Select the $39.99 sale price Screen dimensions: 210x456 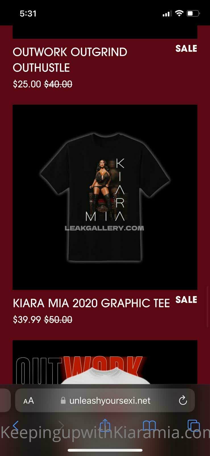pos(27,319)
